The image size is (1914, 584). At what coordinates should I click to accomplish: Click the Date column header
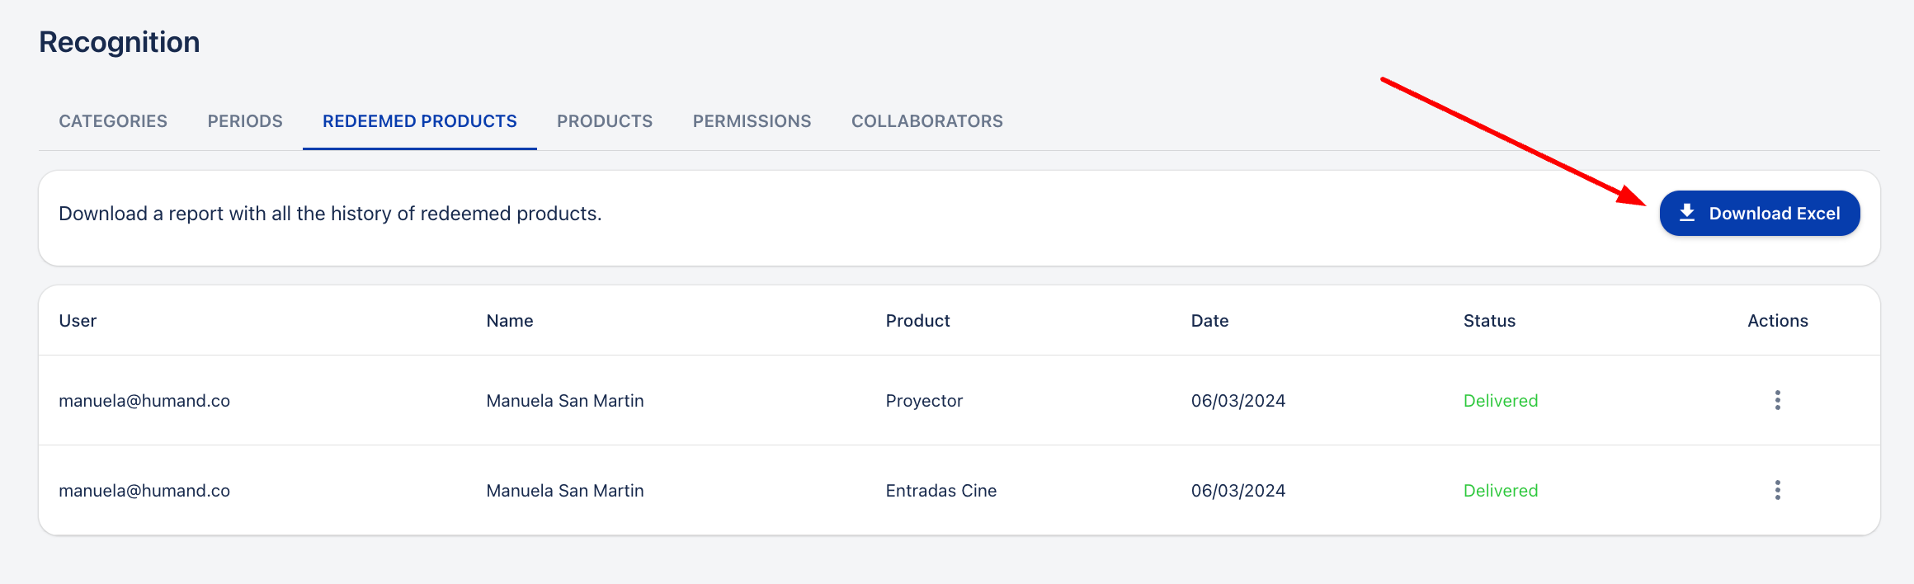(1209, 321)
